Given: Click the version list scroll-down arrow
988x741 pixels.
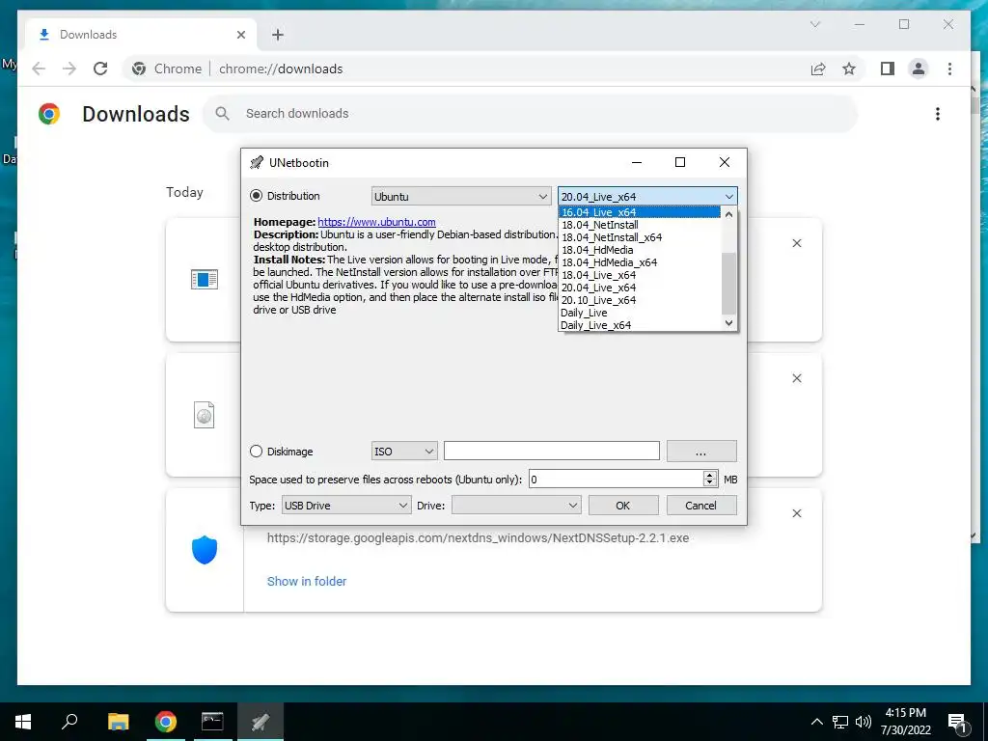Looking at the screenshot, I should [729, 323].
